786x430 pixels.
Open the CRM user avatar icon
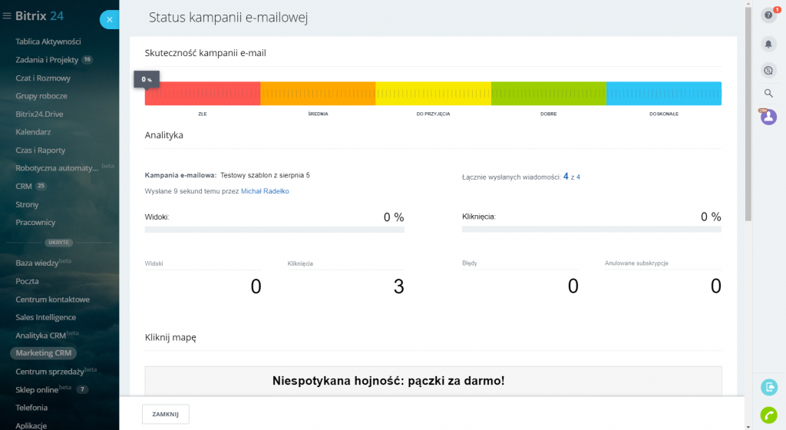[768, 117]
